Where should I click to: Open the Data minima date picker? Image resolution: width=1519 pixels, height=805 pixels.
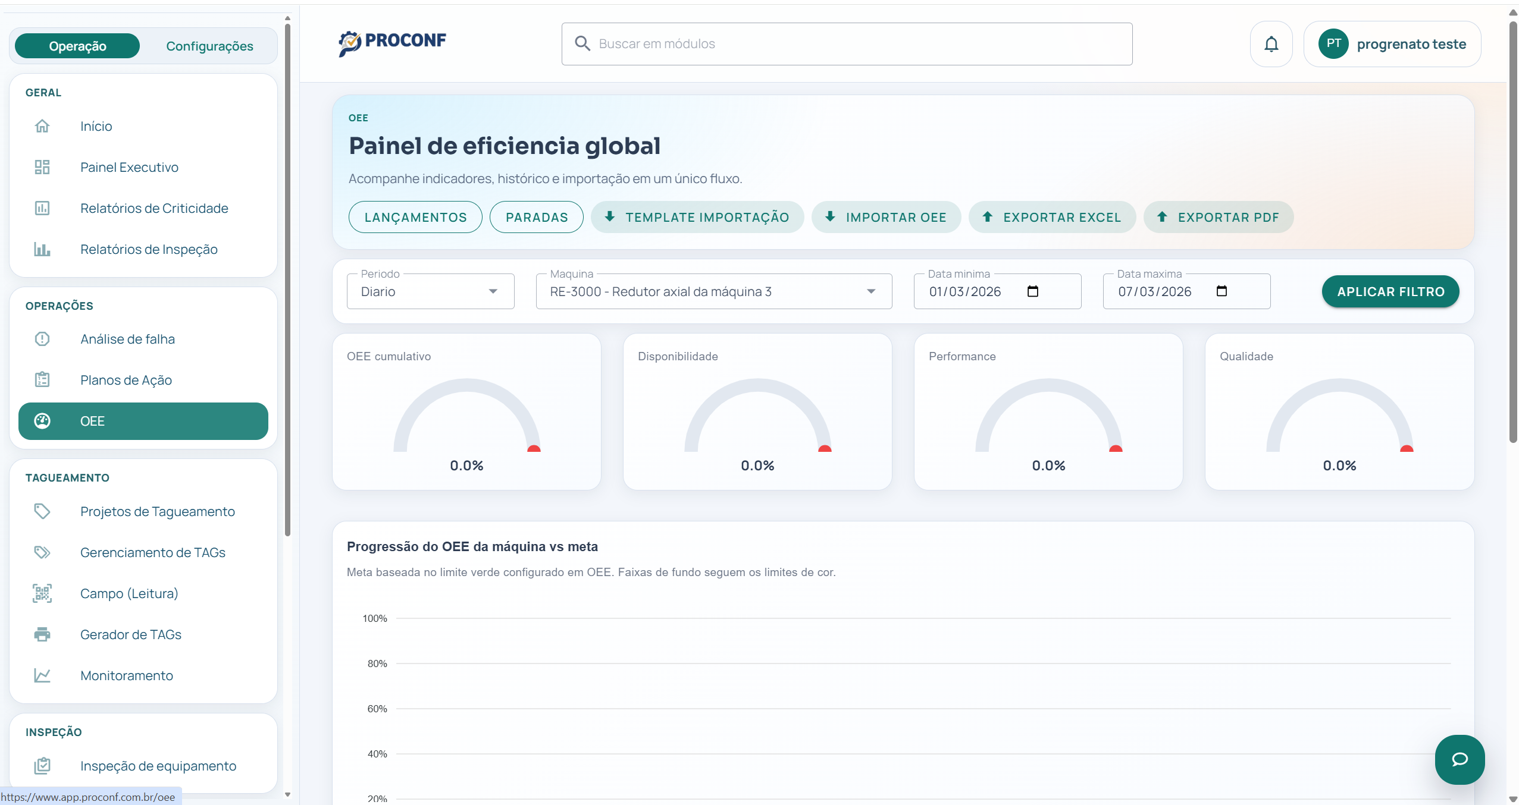(1033, 291)
